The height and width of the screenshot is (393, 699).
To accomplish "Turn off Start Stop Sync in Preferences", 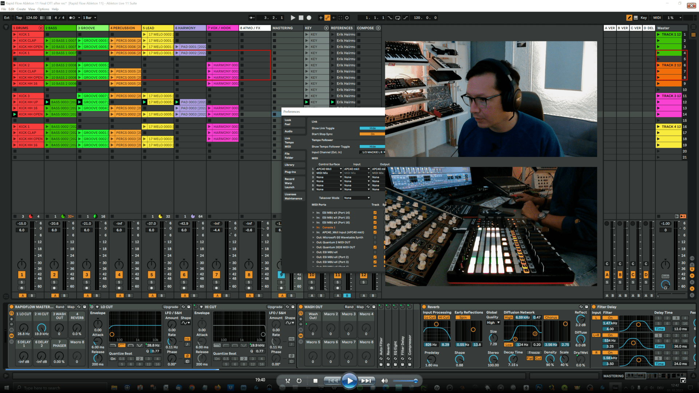I will point(372,134).
